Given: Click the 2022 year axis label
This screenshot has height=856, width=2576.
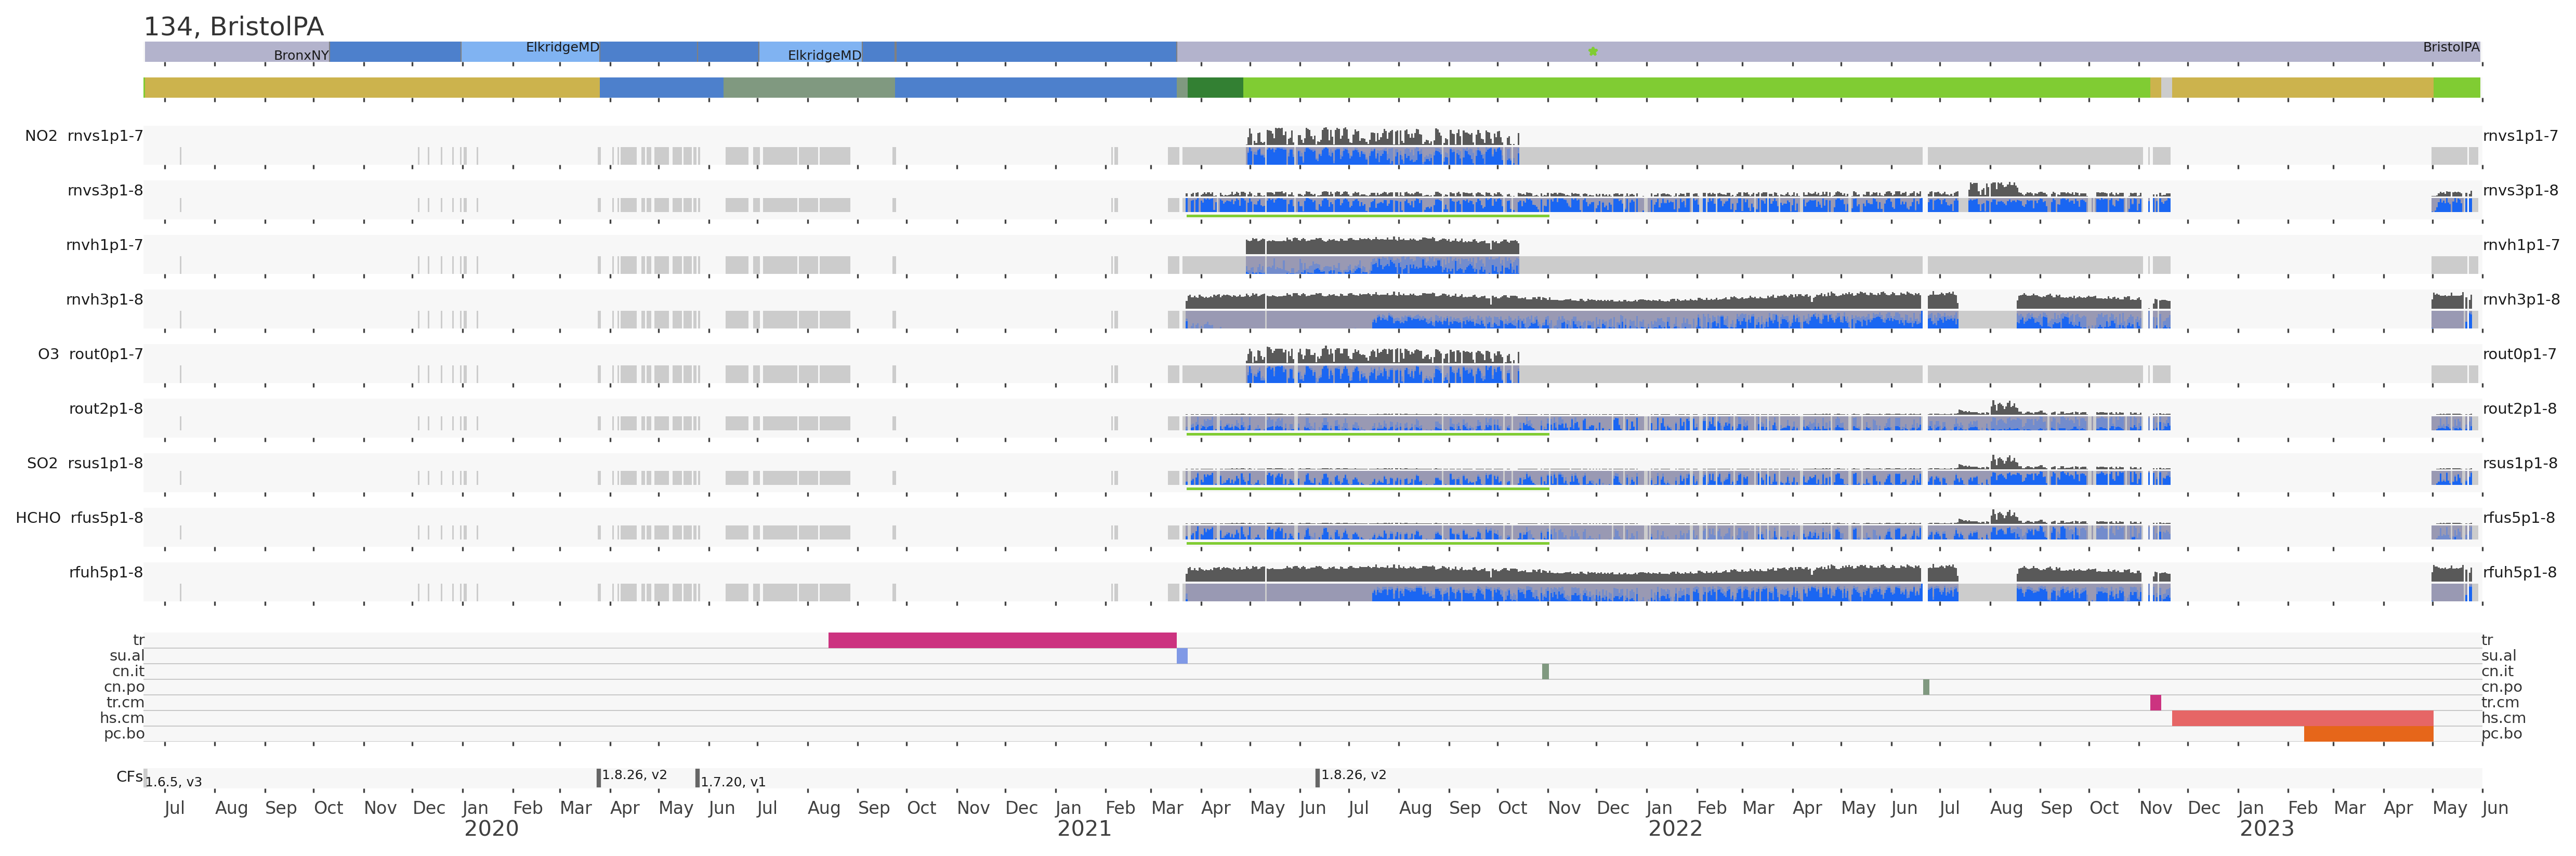Looking at the screenshot, I should pyautogui.click(x=1675, y=829).
